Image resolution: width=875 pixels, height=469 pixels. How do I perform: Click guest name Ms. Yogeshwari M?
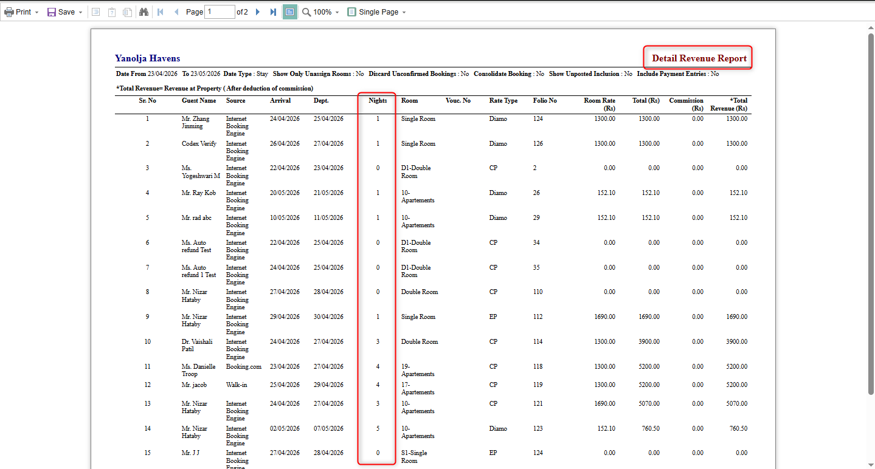(201, 172)
